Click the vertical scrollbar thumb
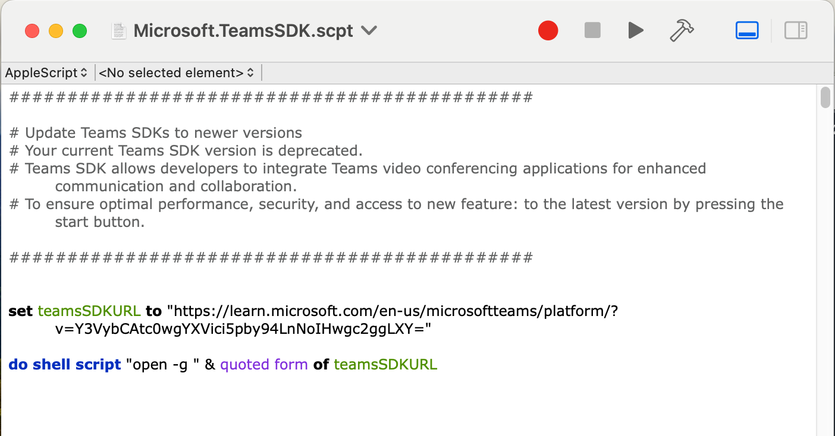 pos(825,98)
